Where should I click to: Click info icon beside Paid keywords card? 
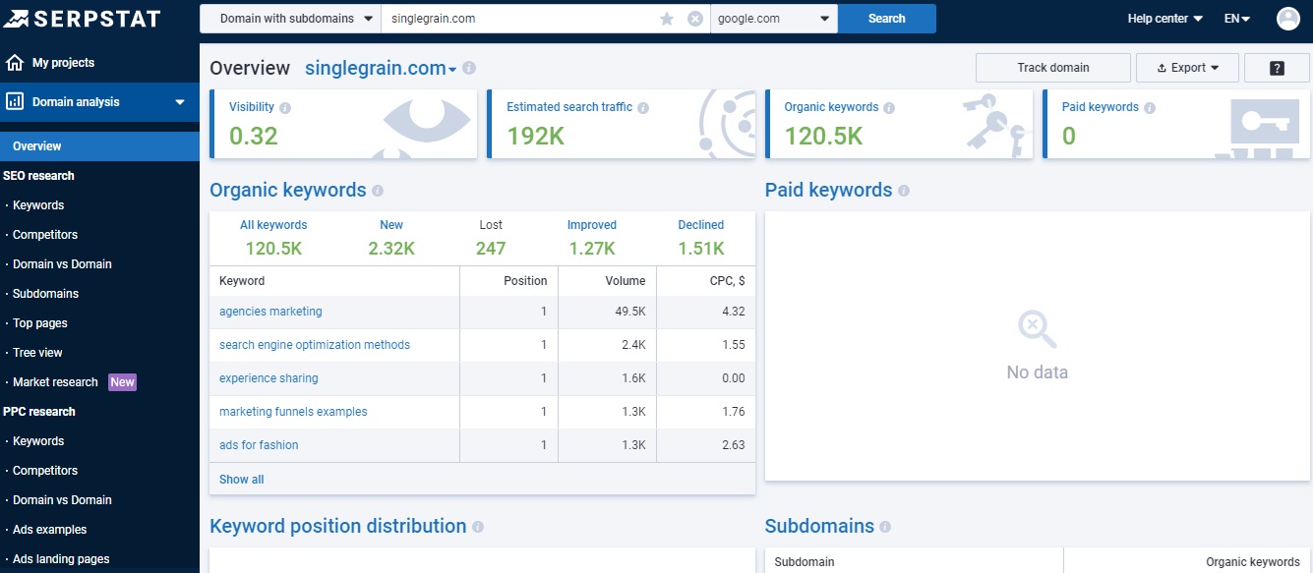point(1150,108)
